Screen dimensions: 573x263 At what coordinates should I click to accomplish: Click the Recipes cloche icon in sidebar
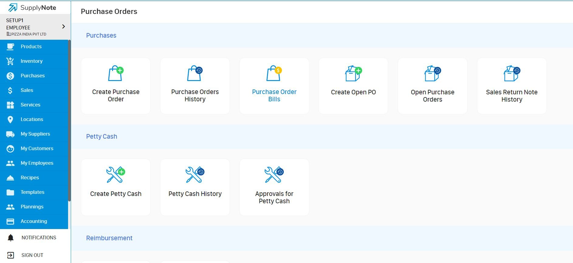[x=10, y=178]
